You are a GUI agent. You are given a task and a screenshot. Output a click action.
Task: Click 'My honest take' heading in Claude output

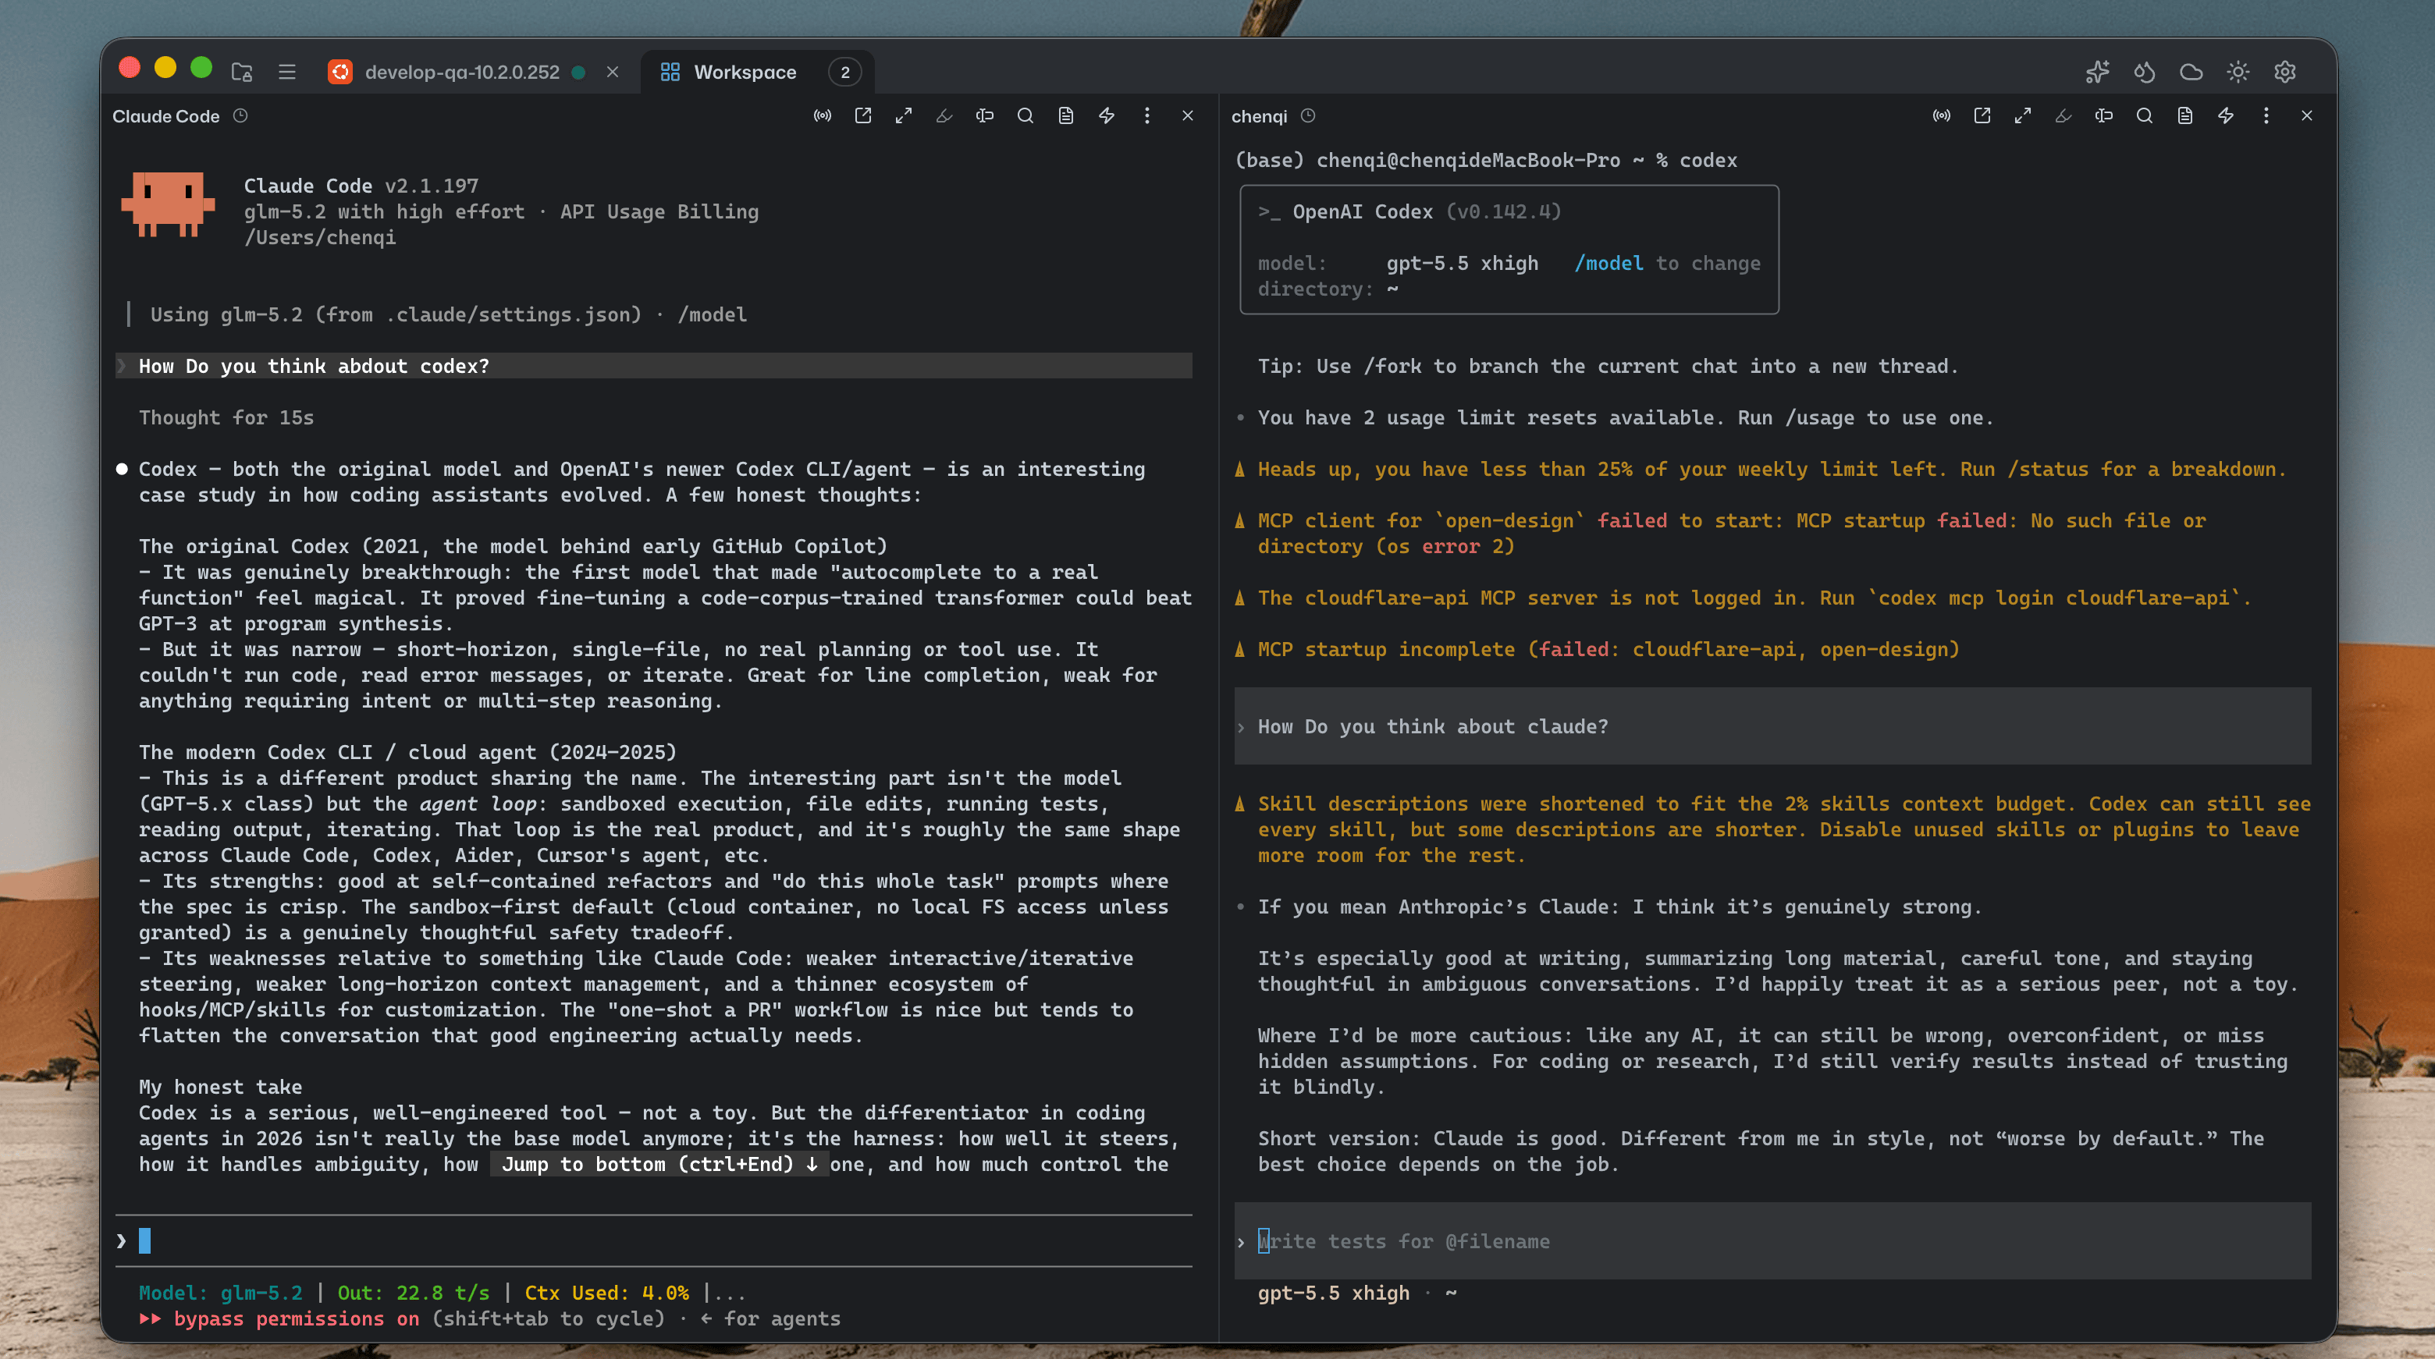[x=220, y=1087]
